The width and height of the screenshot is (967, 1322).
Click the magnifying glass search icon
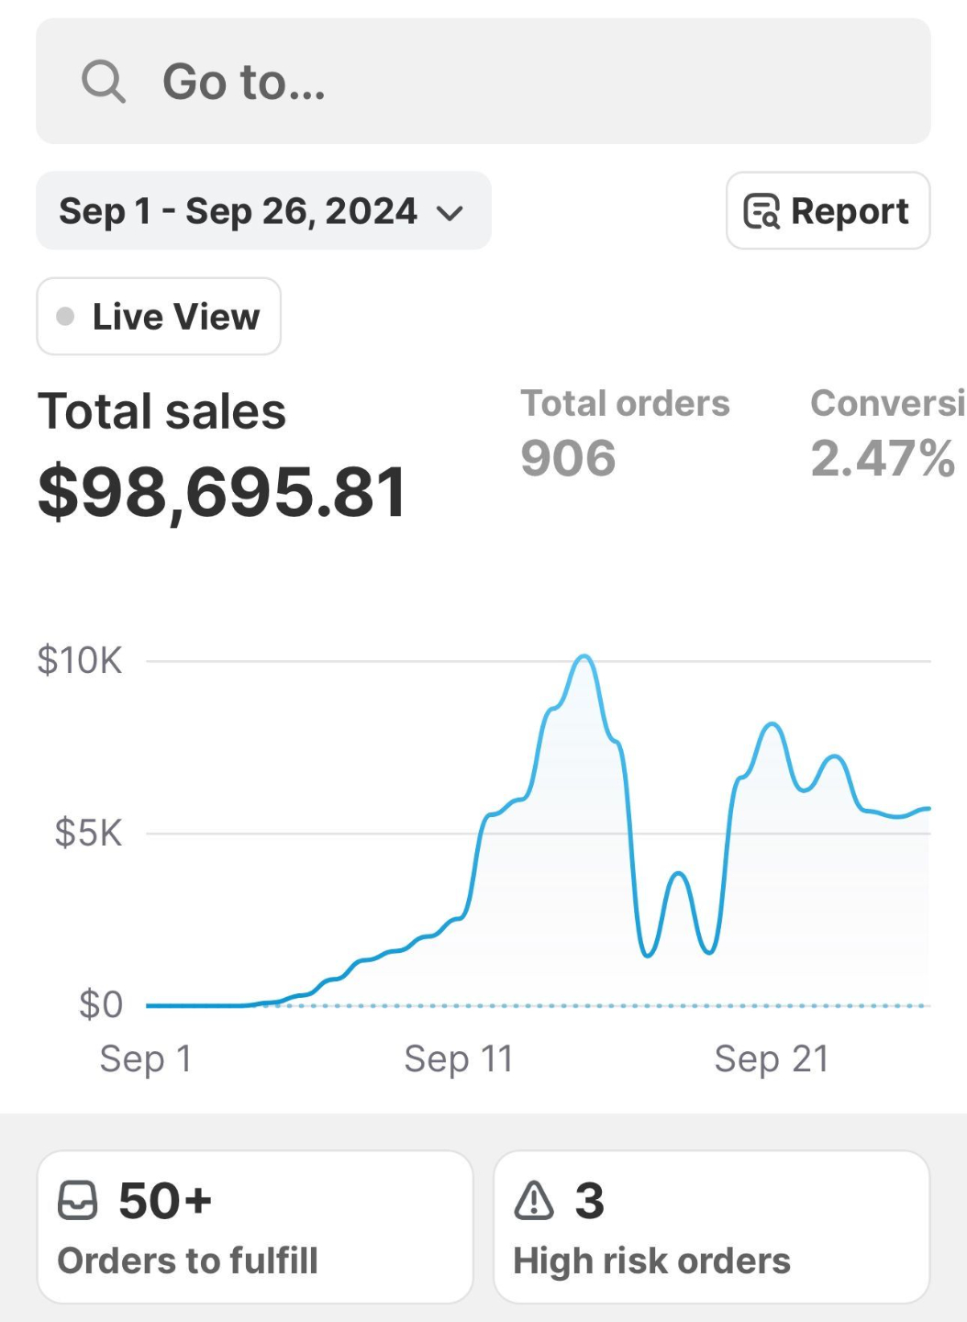103,82
